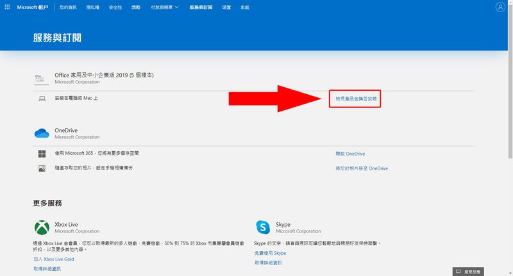Click the Microsoft 365 tiles icon
The height and width of the screenshot is (276, 513).
click(42, 154)
